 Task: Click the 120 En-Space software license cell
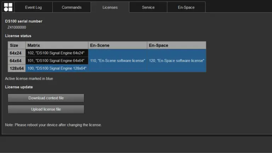coord(177,61)
